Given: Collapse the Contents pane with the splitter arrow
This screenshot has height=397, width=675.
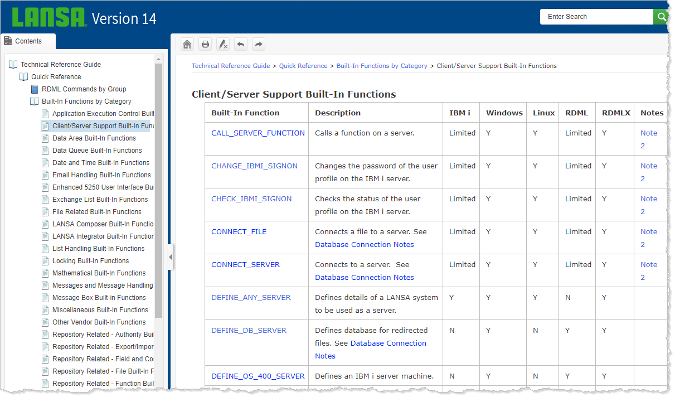Looking at the screenshot, I should coord(171,257).
